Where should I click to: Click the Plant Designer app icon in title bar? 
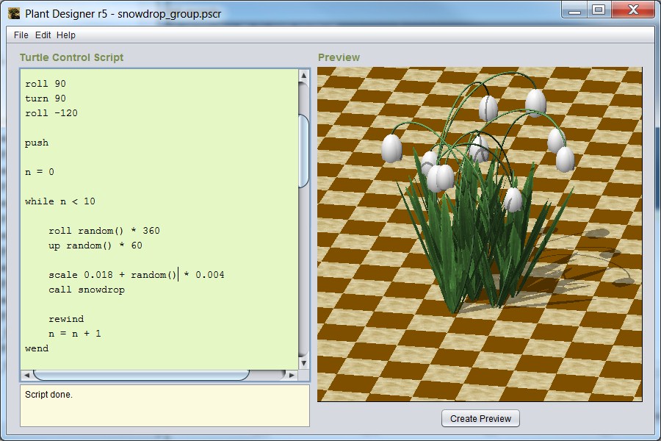[x=14, y=13]
